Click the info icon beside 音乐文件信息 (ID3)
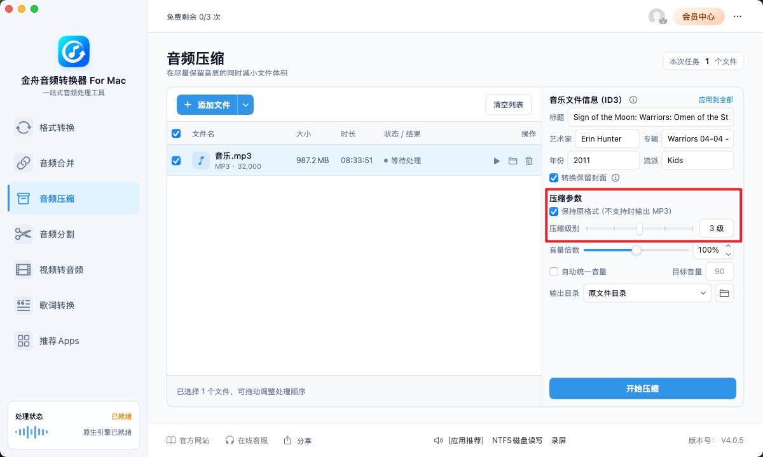 click(633, 100)
